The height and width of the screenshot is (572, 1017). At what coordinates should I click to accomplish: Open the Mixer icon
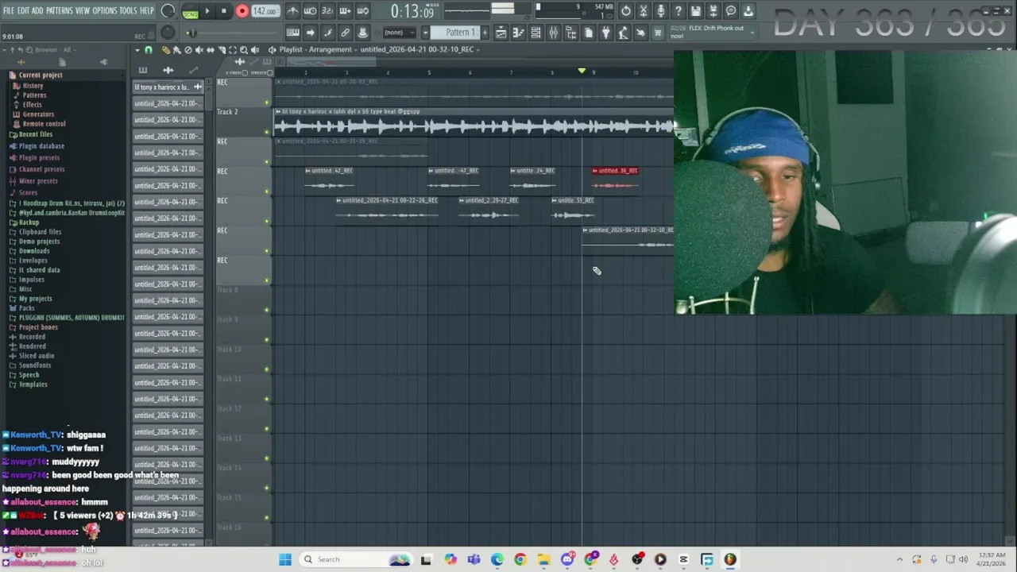(553, 33)
